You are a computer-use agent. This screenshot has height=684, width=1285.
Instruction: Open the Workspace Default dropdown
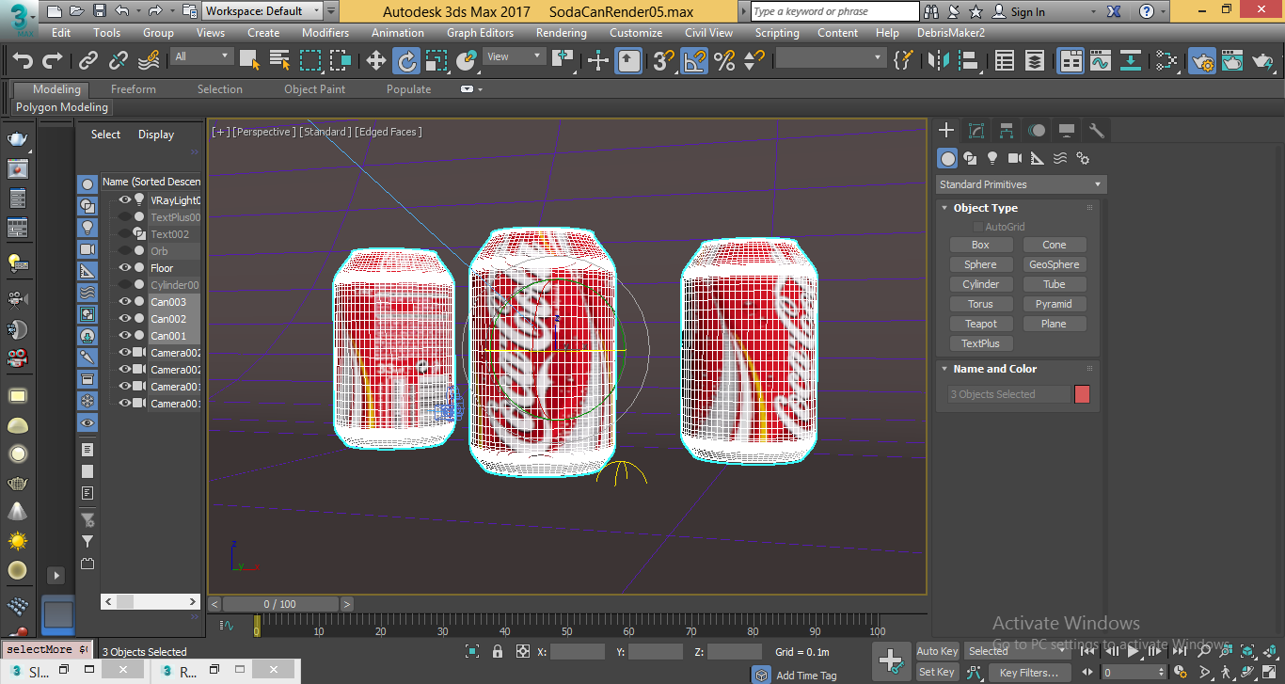[x=263, y=11]
